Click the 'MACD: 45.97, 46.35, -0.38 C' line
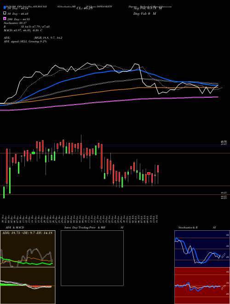This screenshot has height=304, width=230. click(x=23, y=30)
